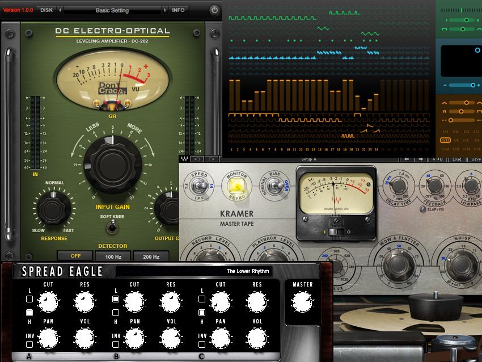Click the Wow & Flutter knob
The height and width of the screenshot is (362, 482).
pos(399,265)
